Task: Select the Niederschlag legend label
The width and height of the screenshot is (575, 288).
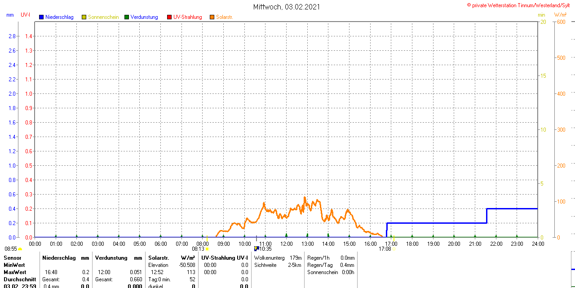Action: 59,17
